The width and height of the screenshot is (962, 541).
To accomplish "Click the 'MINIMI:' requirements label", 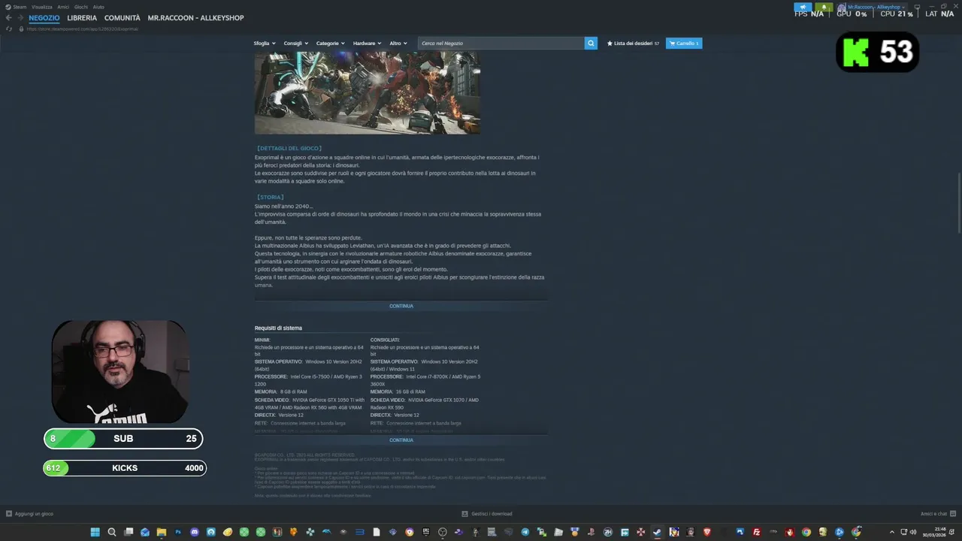I will [x=262, y=340].
